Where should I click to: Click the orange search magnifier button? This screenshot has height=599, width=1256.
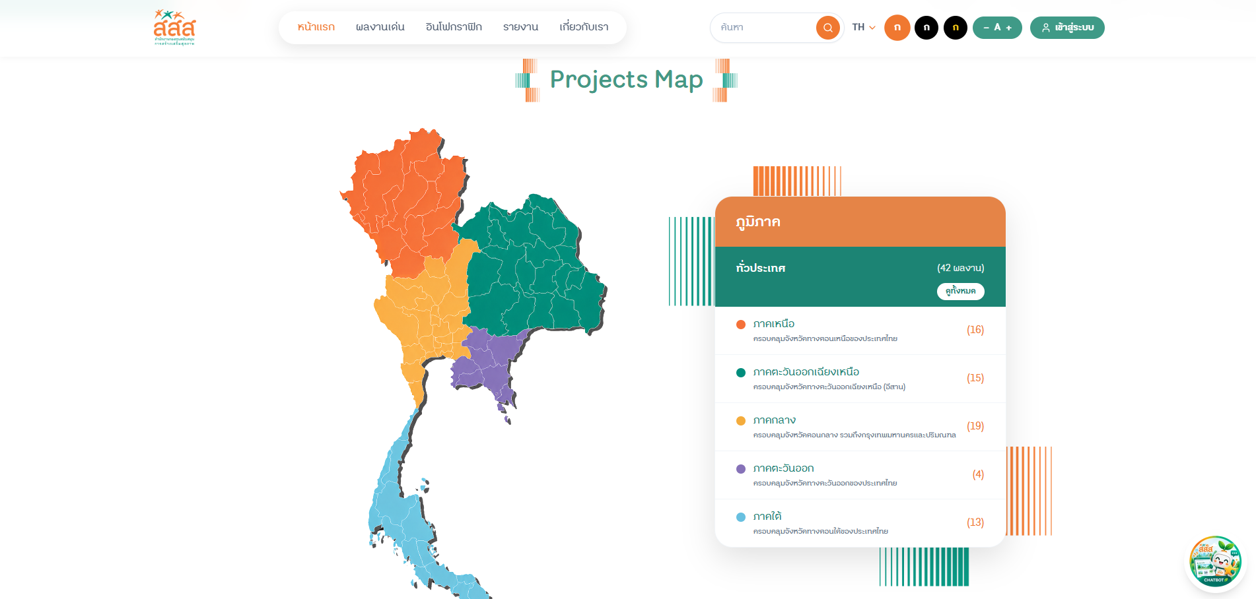point(827,28)
